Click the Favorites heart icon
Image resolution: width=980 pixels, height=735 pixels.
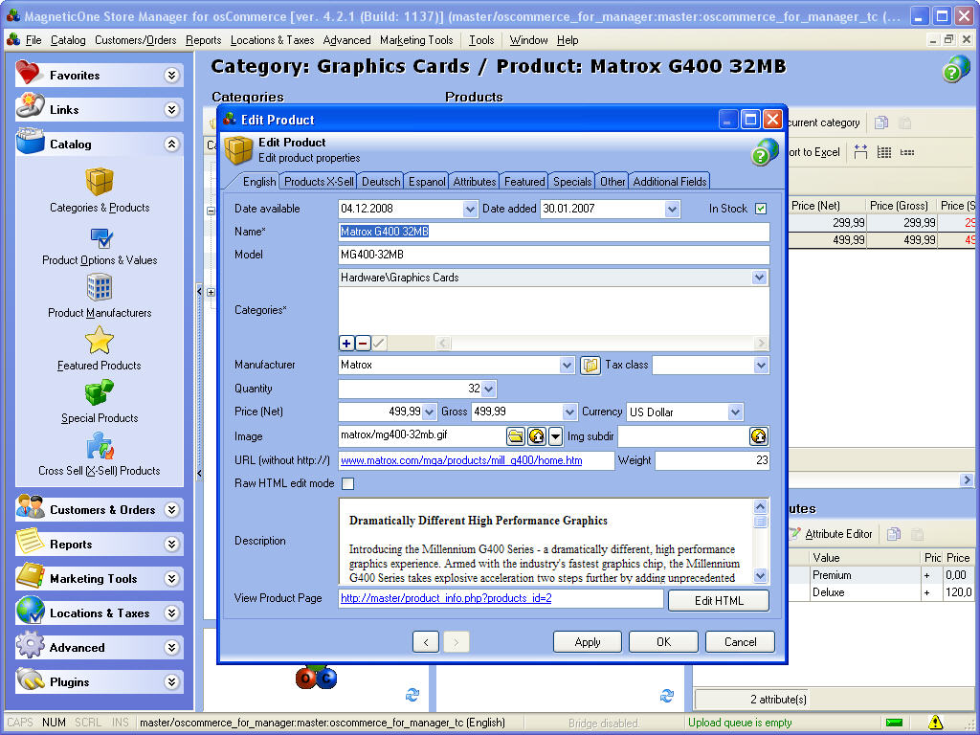(29, 73)
